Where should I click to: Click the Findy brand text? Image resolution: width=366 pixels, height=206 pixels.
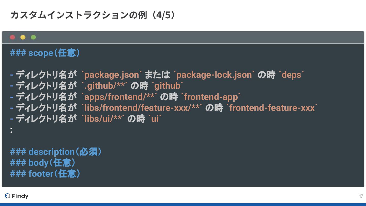(x=20, y=196)
